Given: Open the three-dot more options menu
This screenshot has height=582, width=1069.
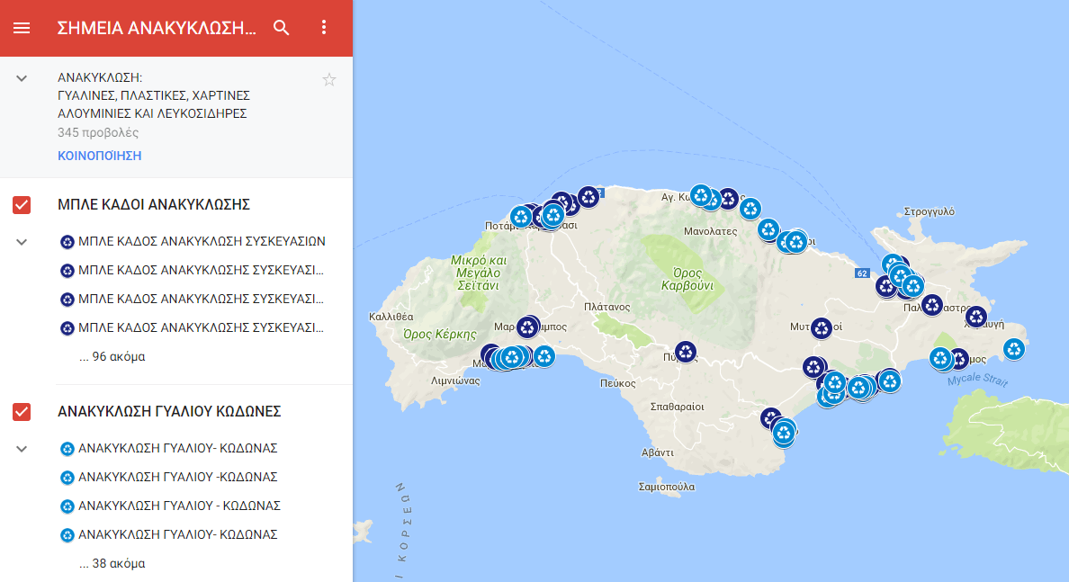Looking at the screenshot, I should tap(325, 28).
